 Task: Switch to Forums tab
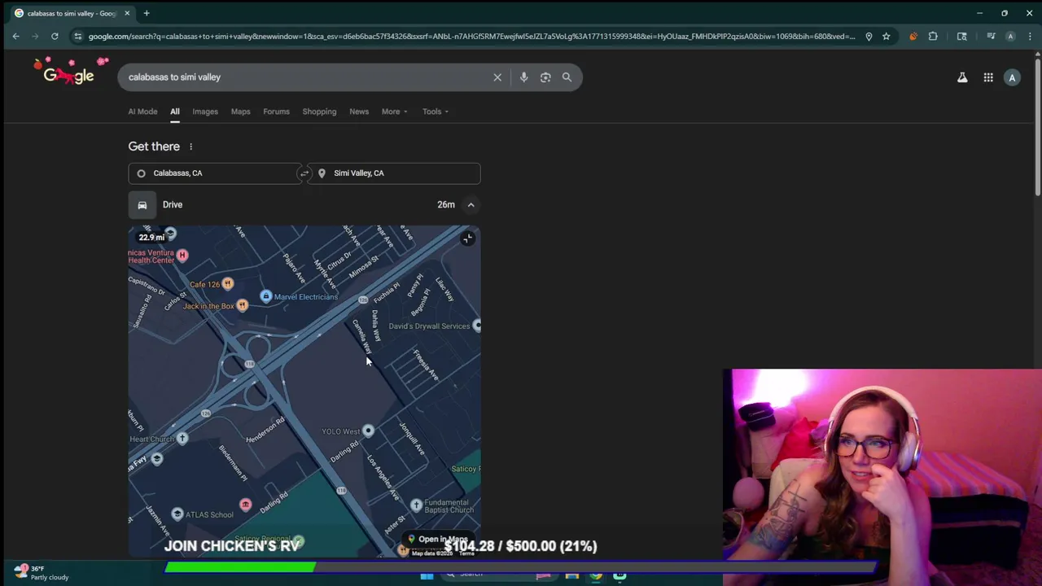tap(276, 112)
